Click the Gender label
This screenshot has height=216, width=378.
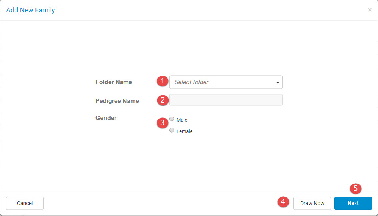[106, 118]
